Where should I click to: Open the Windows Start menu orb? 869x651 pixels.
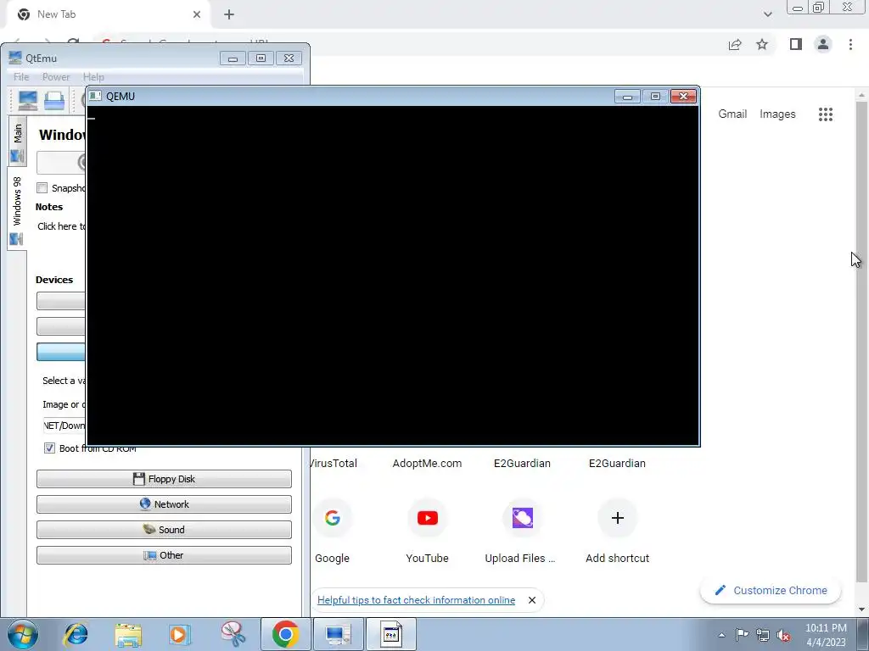coord(23,634)
